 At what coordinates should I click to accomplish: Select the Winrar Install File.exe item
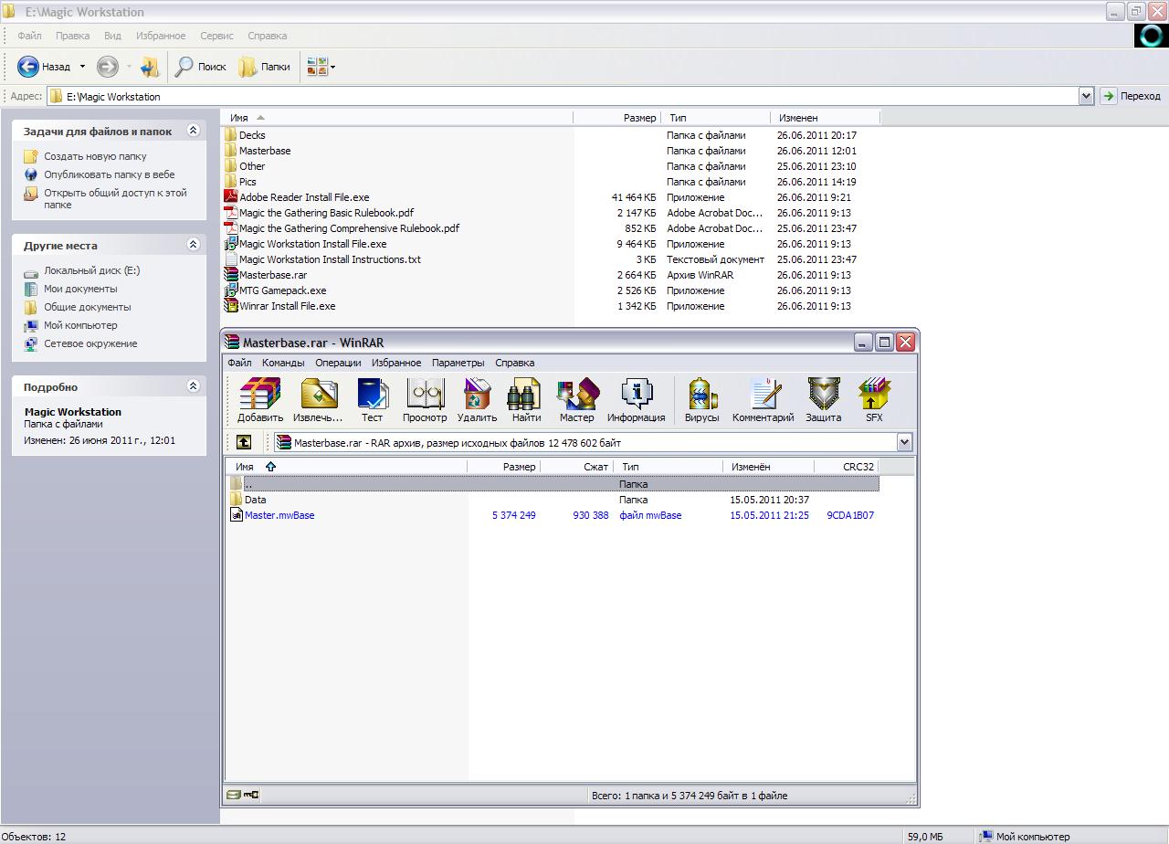[x=279, y=306]
